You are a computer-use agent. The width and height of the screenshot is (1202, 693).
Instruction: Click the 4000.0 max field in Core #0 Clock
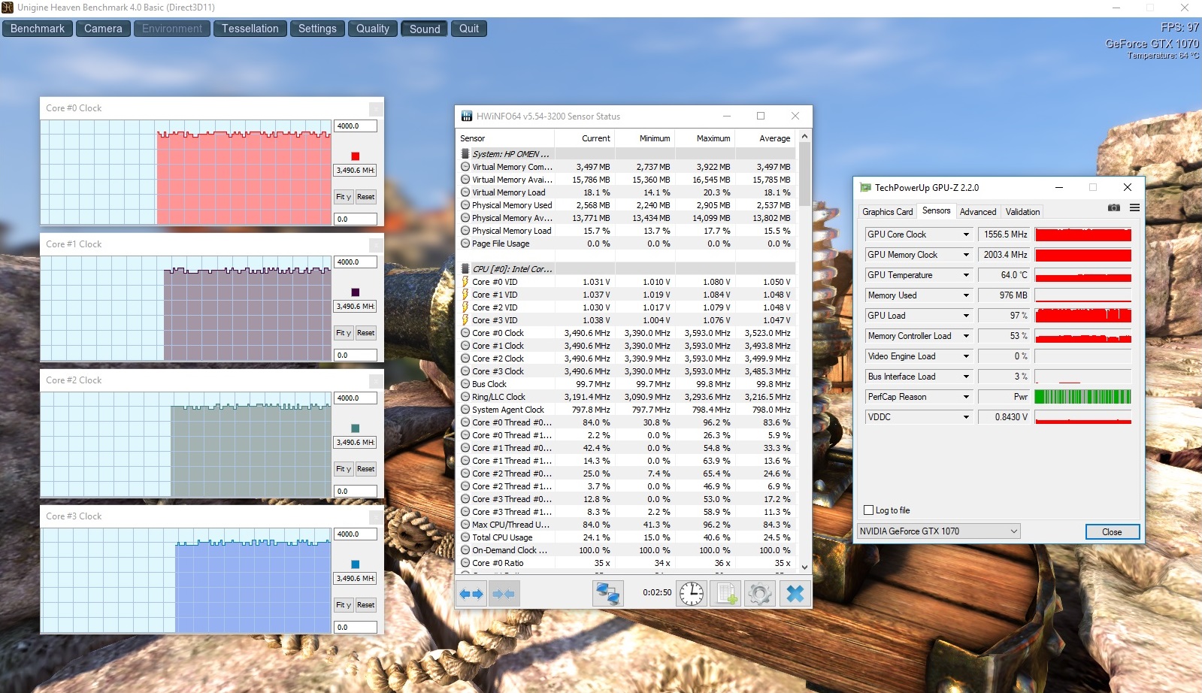point(356,126)
